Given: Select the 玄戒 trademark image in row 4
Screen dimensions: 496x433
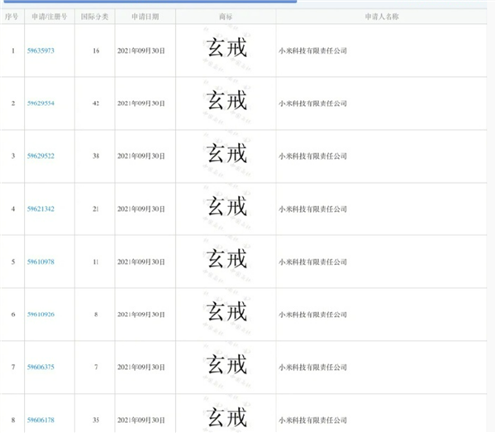Looking at the screenshot, I should pos(227,206).
